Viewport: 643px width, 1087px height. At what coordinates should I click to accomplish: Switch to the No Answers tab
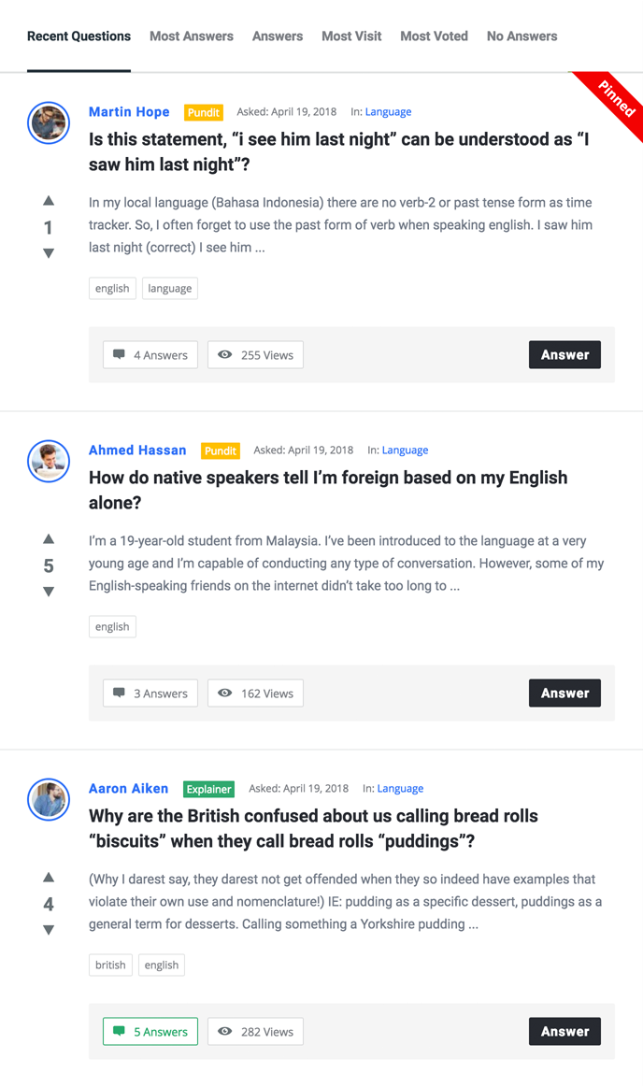522,36
